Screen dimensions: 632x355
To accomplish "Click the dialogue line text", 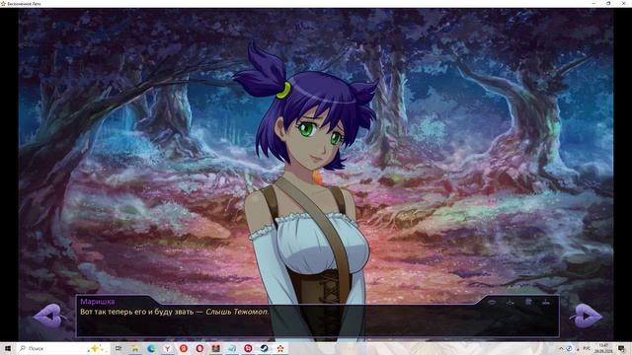I will pyautogui.click(x=175, y=312).
